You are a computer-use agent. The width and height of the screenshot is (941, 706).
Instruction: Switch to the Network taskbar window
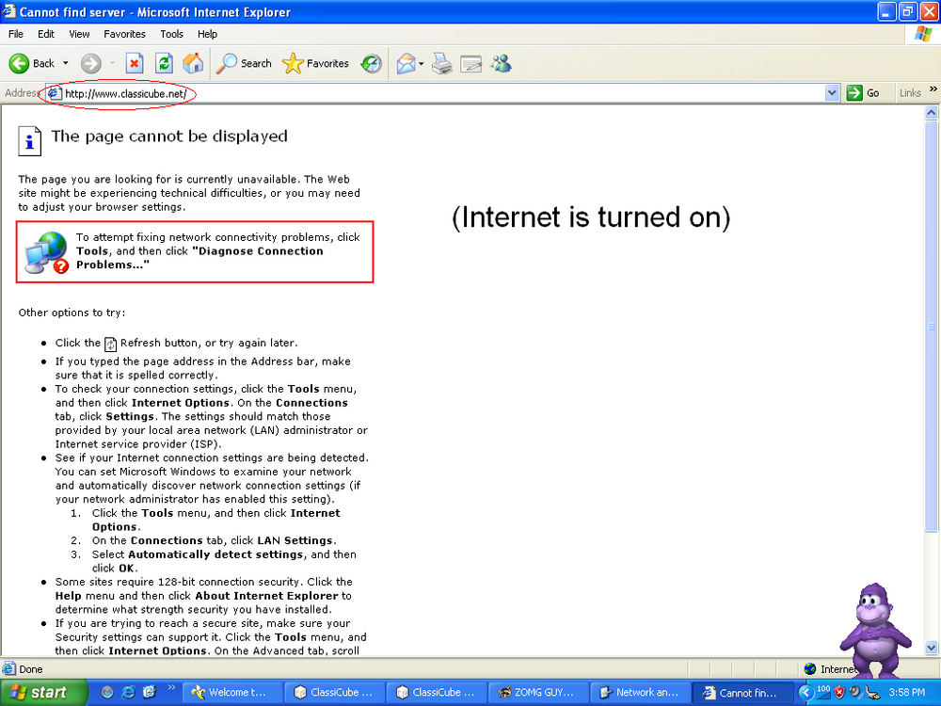click(x=640, y=692)
